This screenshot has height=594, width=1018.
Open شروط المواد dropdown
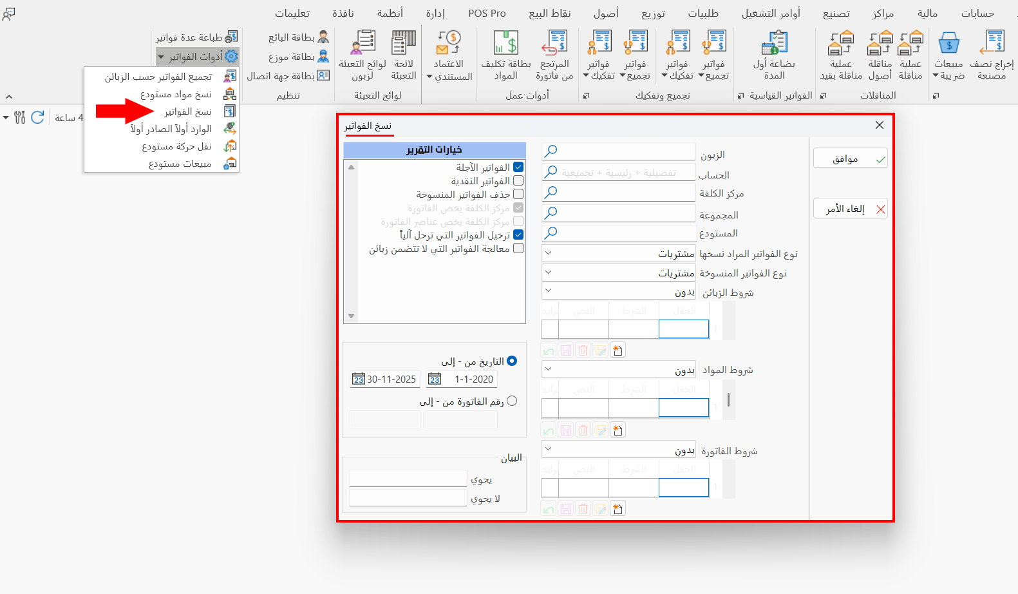618,370
